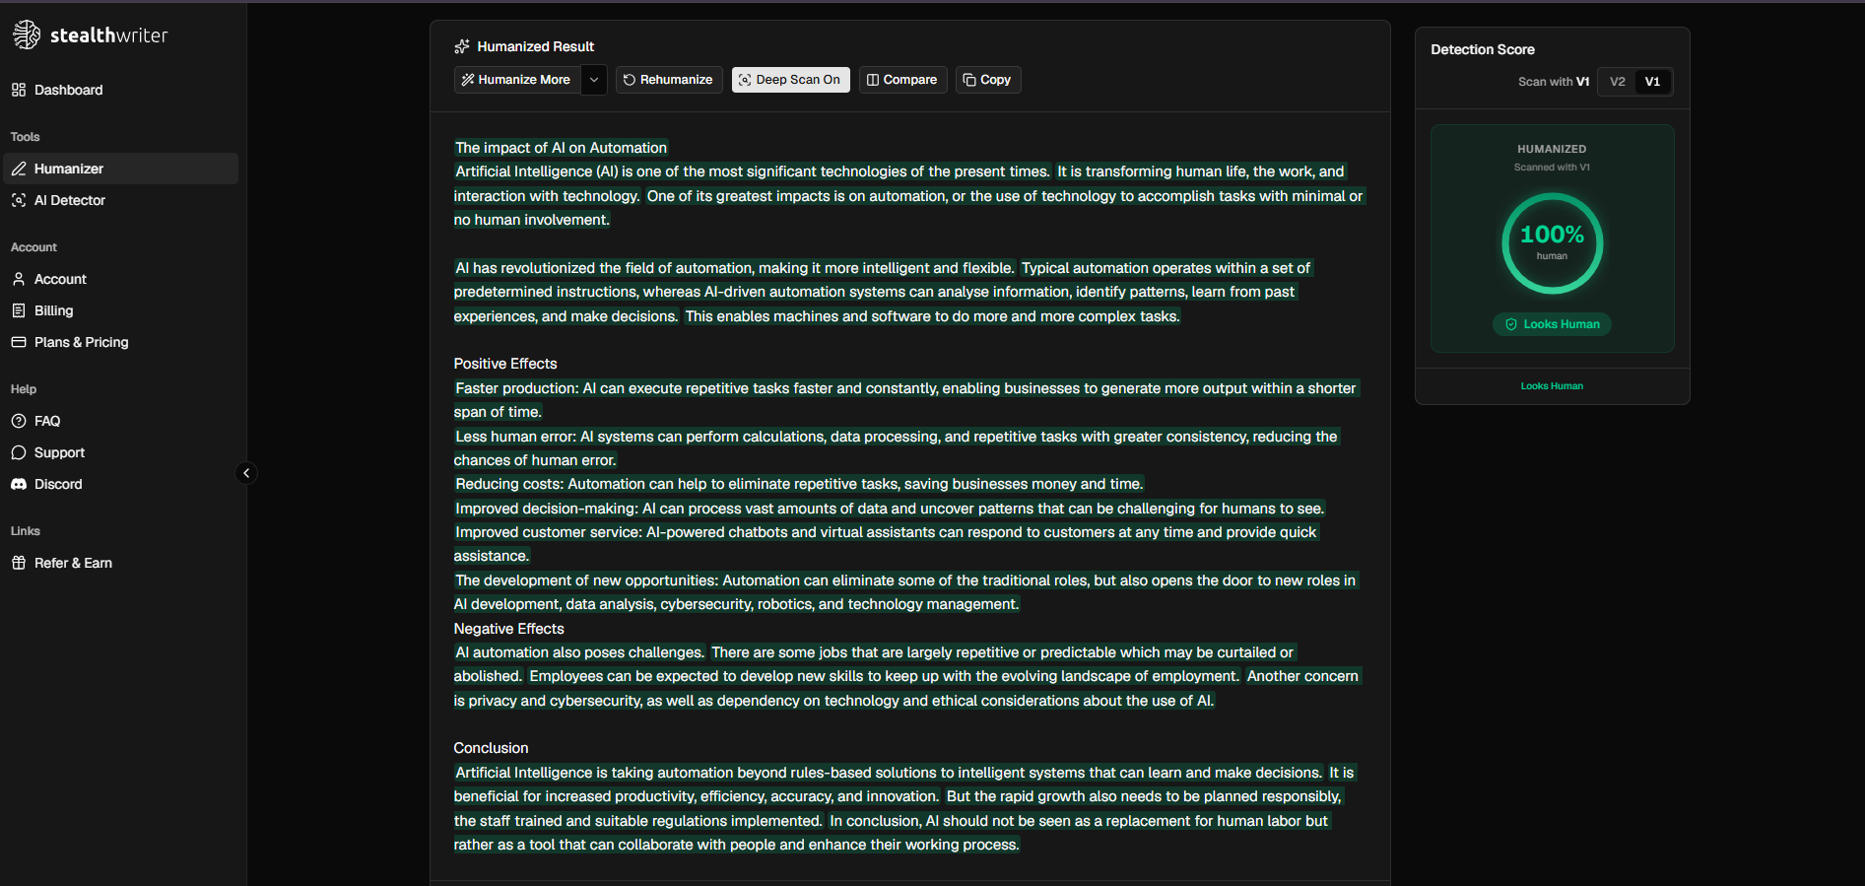Click the Humanizer pen icon
Screen dimensions: 1865x886
pos(19,169)
